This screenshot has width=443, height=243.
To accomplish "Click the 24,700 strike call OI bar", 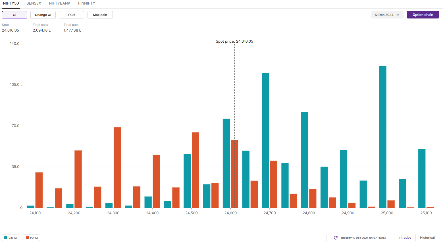I will [265, 140].
